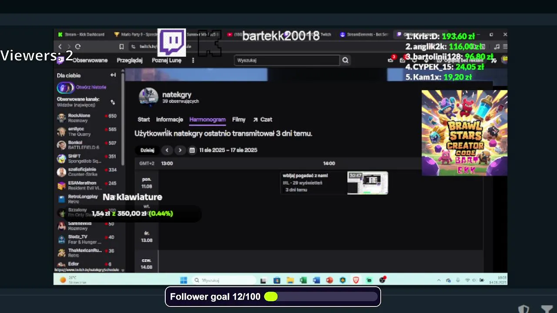
Task: Open the stories avatar in the sidebar
Action: point(65,87)
